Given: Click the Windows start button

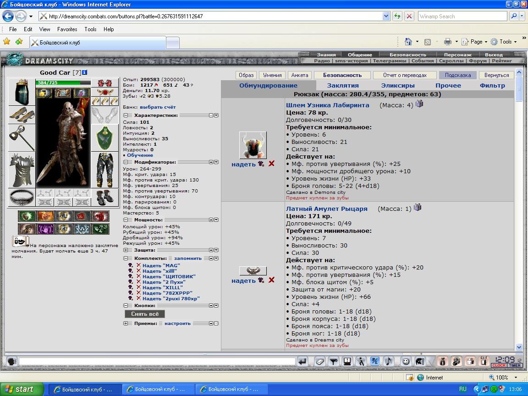Looking at the screenshot, I should click(22, 389).
